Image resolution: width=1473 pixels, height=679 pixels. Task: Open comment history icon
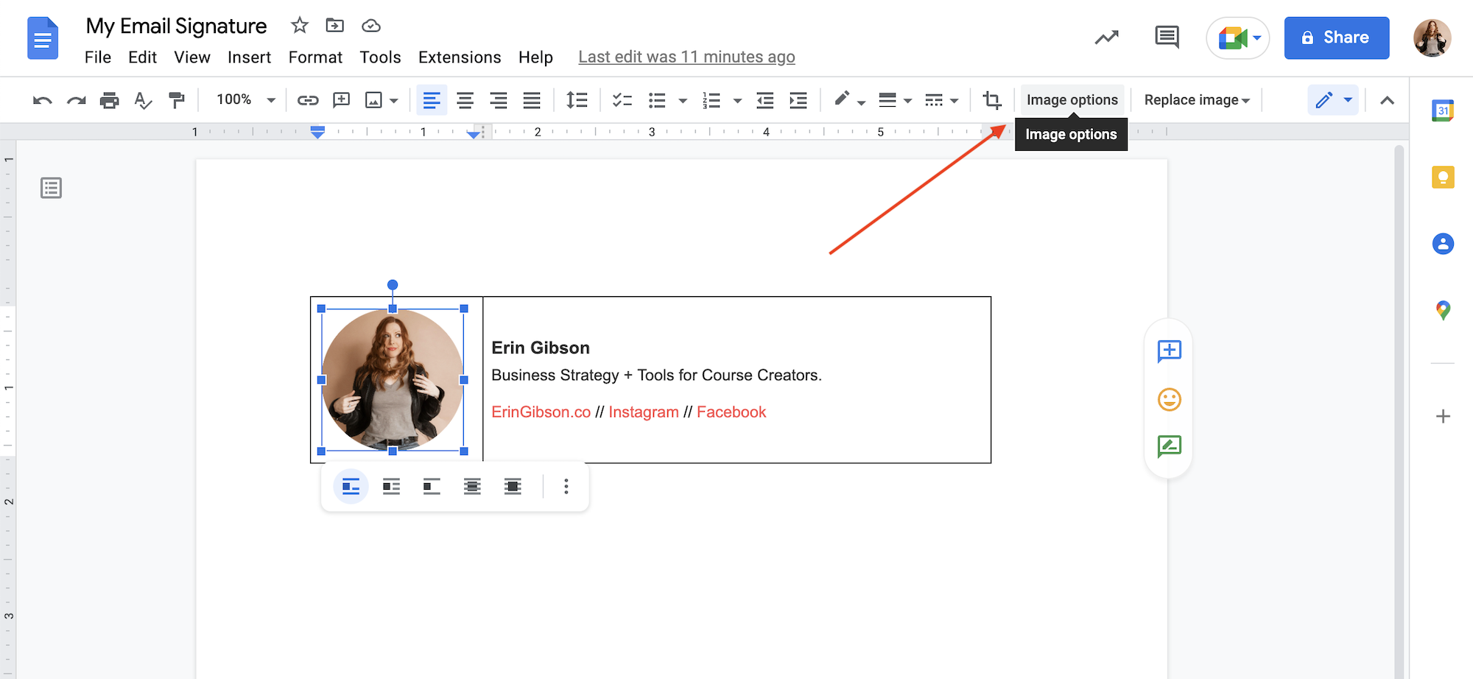[x=1167, y=37]
